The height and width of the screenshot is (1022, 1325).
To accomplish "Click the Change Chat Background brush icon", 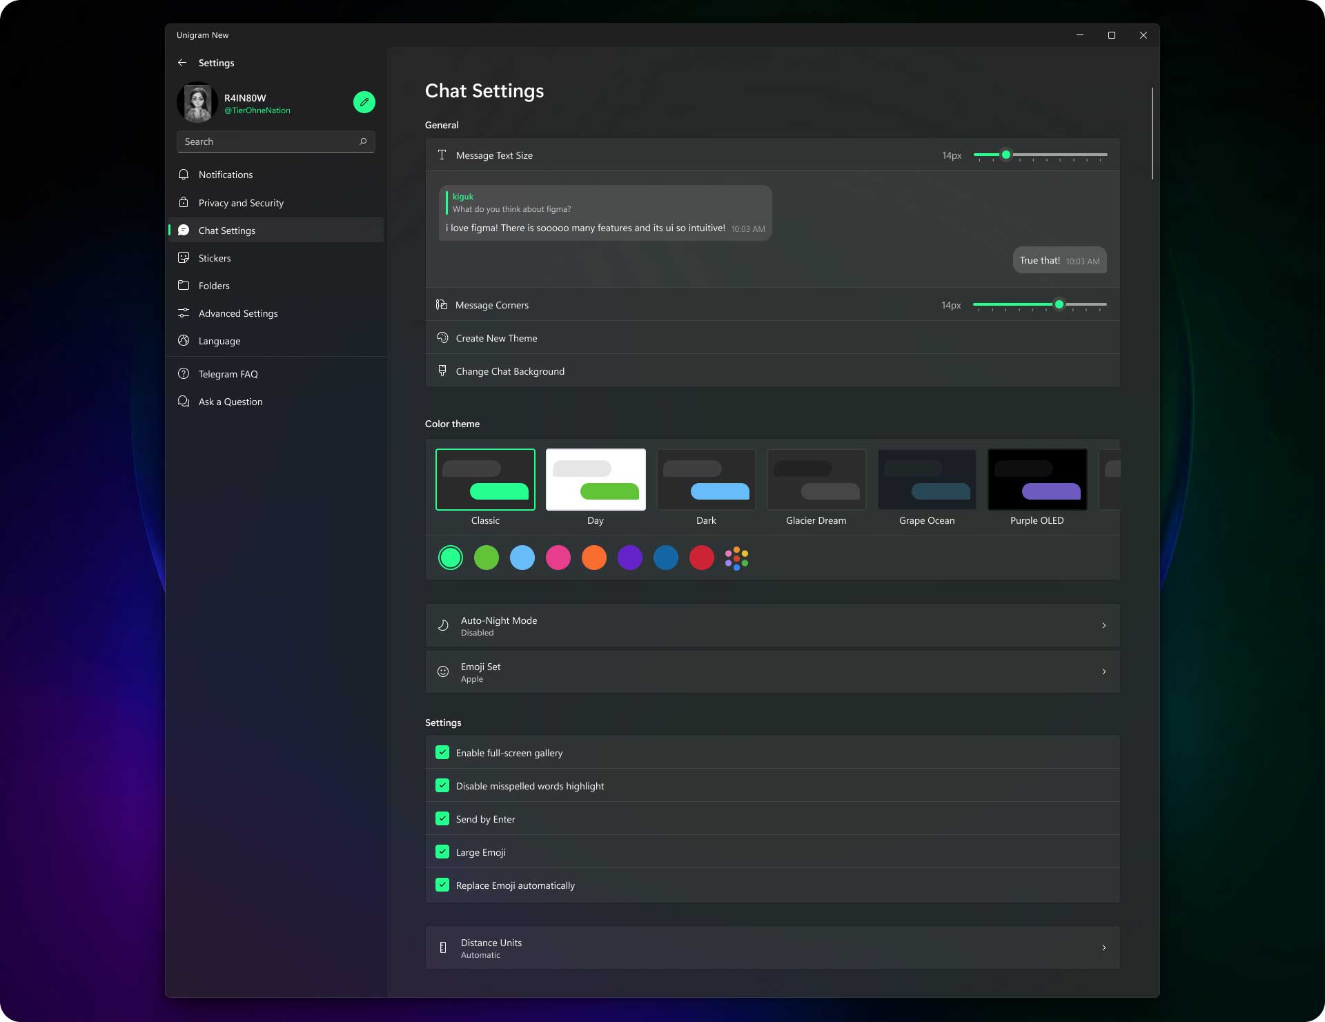I will coord(442,371).
